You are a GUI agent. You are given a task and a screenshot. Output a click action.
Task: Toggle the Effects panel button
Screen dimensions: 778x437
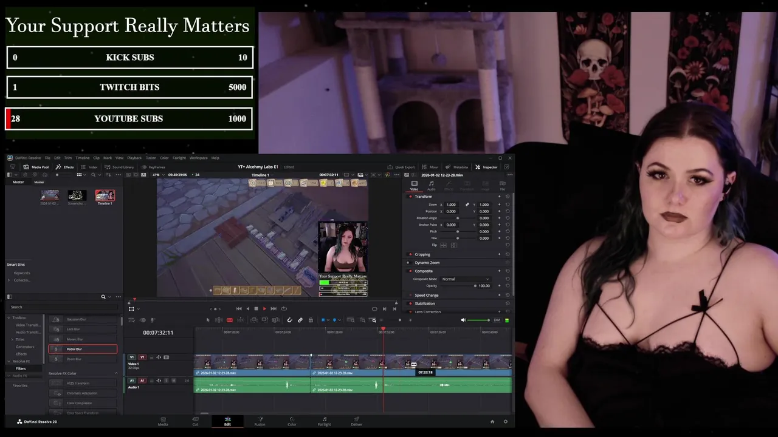(x=64, y=167)
